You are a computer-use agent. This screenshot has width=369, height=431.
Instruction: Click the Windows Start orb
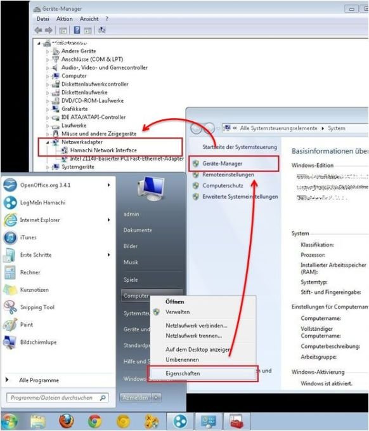point(9,421)
